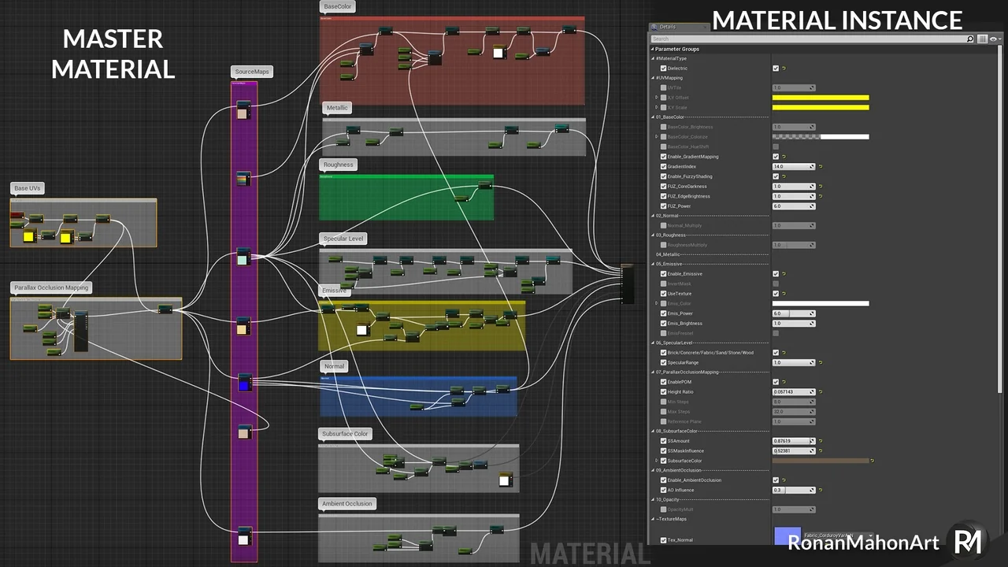Select the material output node

(627, 284)
